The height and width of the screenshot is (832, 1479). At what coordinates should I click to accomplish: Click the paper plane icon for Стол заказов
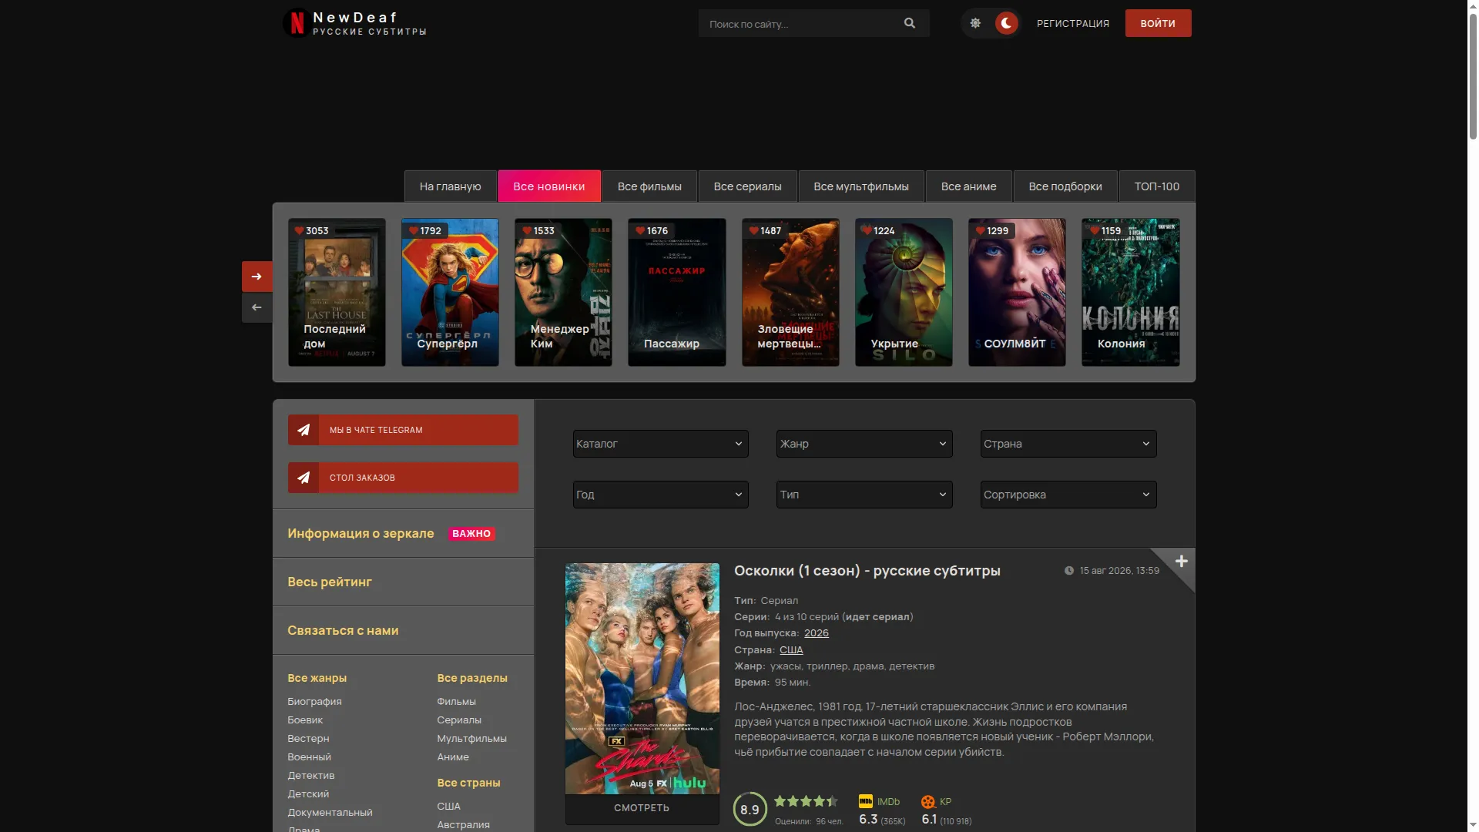[x=304, y=478]
